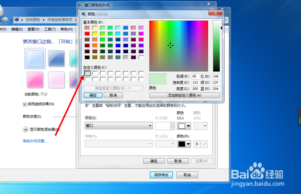Click the disabled 应用(A) button

pos(202,161)
